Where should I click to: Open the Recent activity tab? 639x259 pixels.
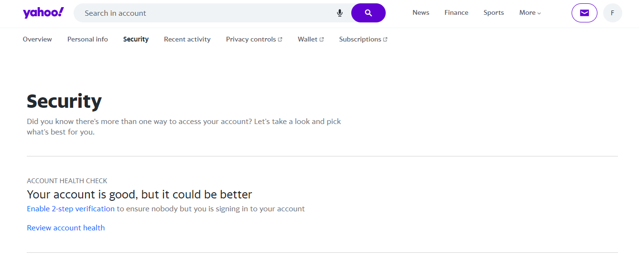pyautogui.click(x=187, y=40)
